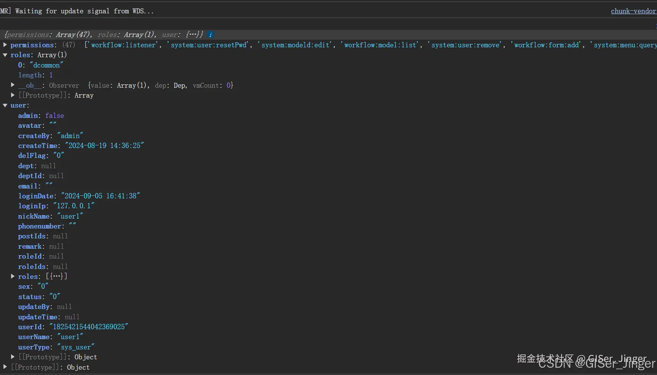Viewport: 657px width, 375px height.
Task: Click the updateTime: null property
Action: (x=49, y=317)
